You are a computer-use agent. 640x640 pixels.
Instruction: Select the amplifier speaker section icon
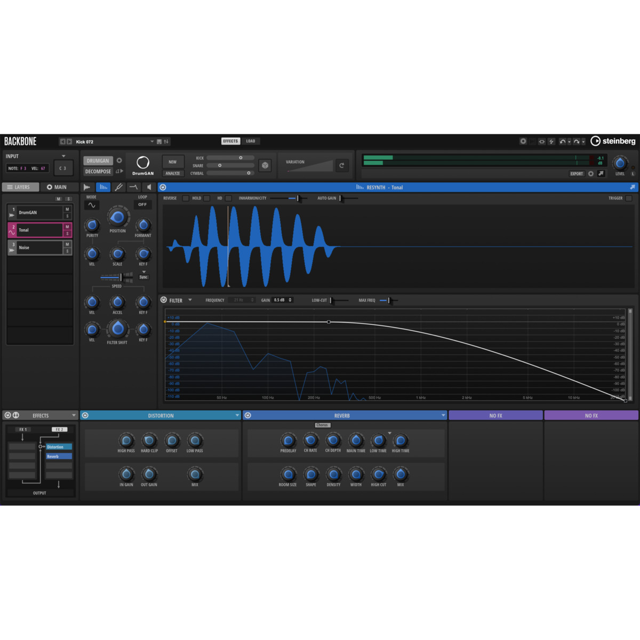[x=149, y=187]
